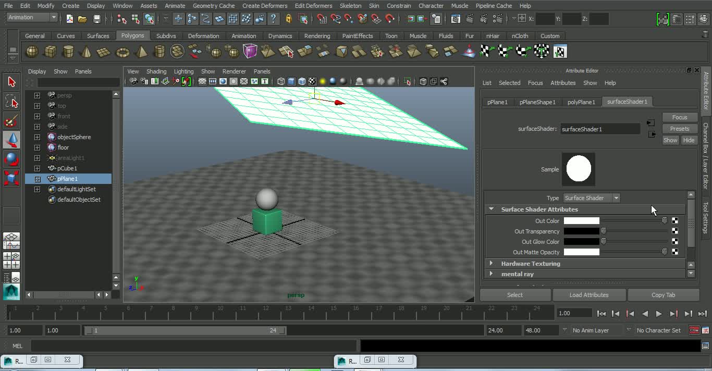
Task: Expand the pPlane1 node in outliner
Action: pyautogui.click(x=37, y=179)
